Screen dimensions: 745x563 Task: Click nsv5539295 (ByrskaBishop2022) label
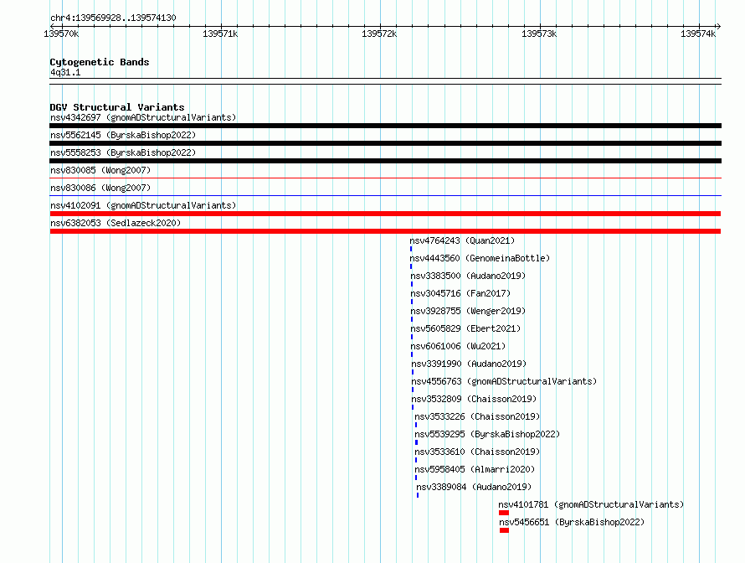click(487, 434)
